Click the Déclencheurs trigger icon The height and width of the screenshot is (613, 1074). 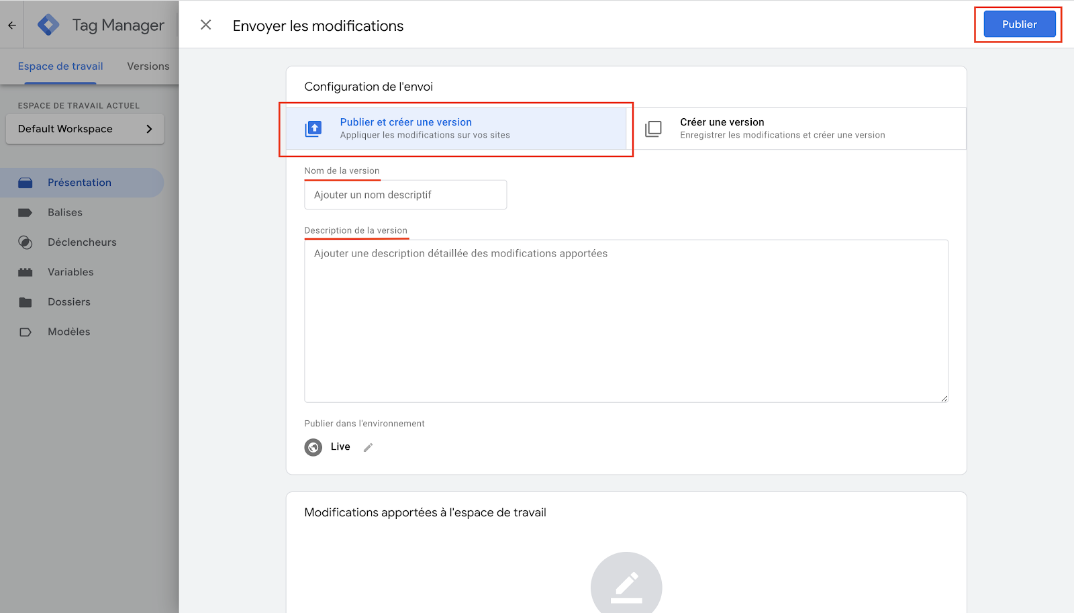tap(26, 242)
